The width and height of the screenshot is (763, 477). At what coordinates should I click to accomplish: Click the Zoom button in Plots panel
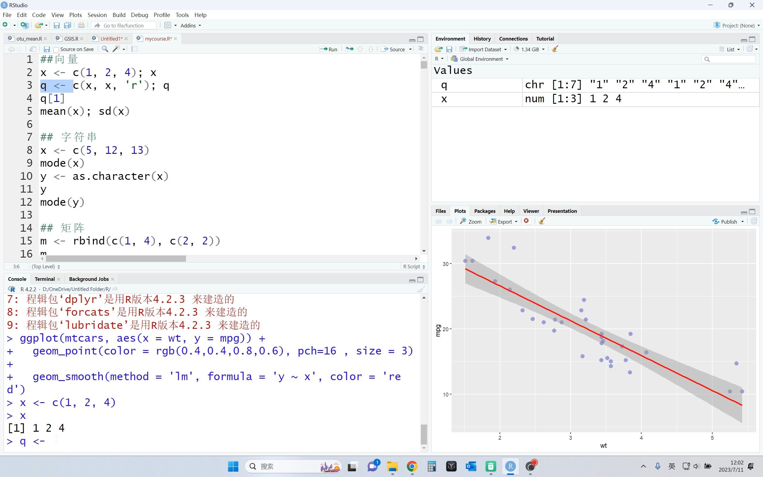pyautogui.click(x=471, y=222)
